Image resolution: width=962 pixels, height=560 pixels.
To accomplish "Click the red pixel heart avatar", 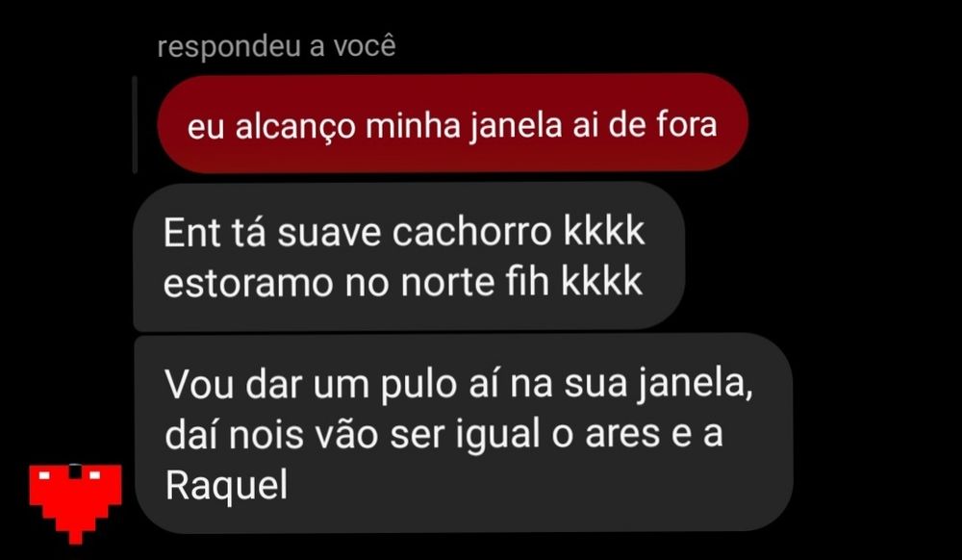I will click(x=75, y=503).
